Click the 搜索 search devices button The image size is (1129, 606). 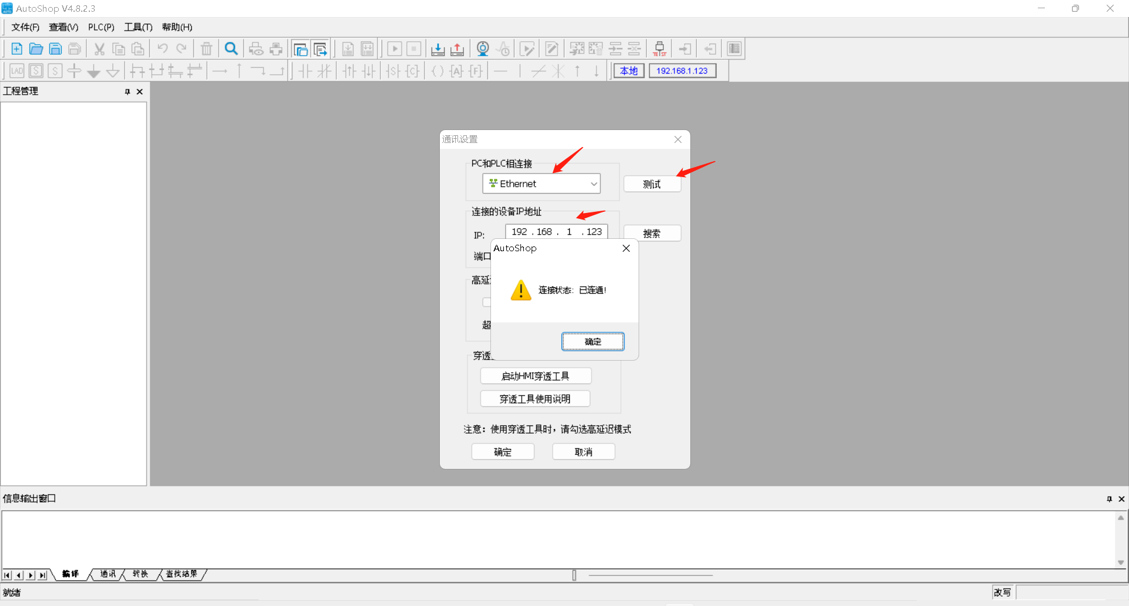(x=652, y=234)
